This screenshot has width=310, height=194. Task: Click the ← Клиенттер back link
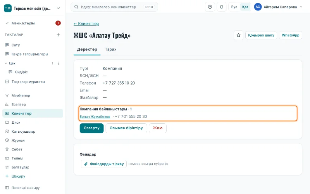[86, 24]
